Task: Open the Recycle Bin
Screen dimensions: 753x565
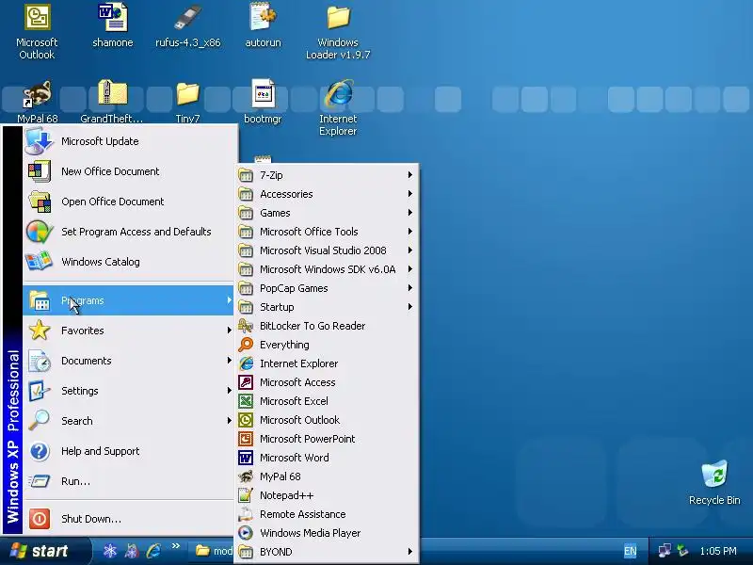Action: (x=714, y=482)
